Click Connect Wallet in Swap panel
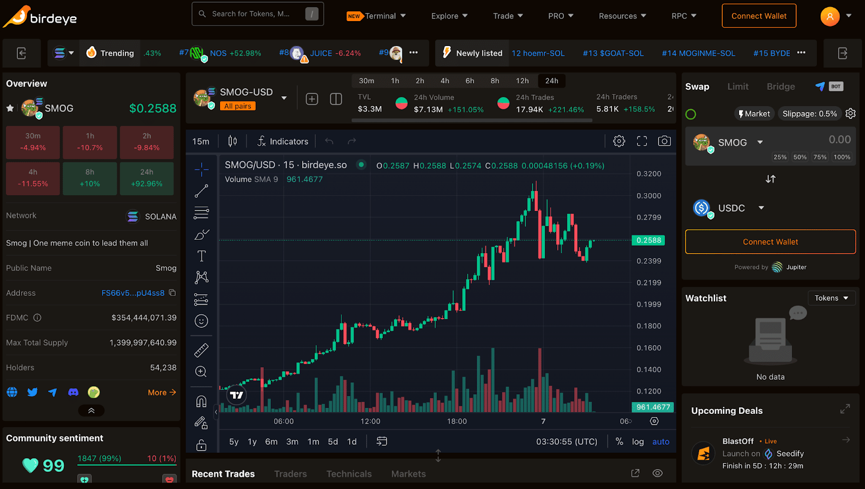Image resolution: width=865 pixels, height=489 pixels. 770,242
